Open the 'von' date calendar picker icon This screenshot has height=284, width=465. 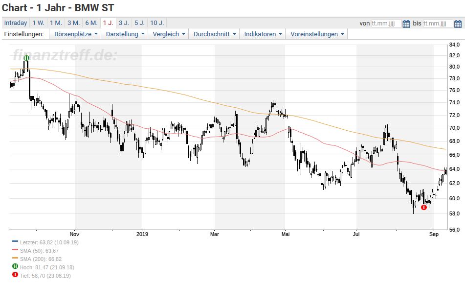406,24
